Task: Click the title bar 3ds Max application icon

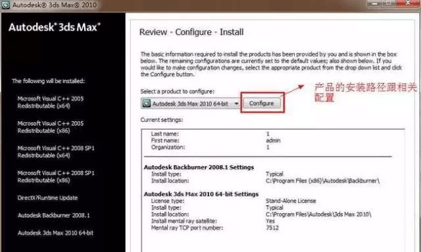Action: 5,5
